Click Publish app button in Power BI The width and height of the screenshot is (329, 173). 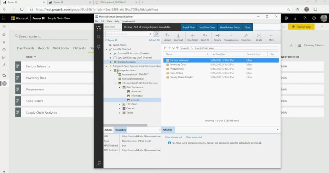pos(301,27)
